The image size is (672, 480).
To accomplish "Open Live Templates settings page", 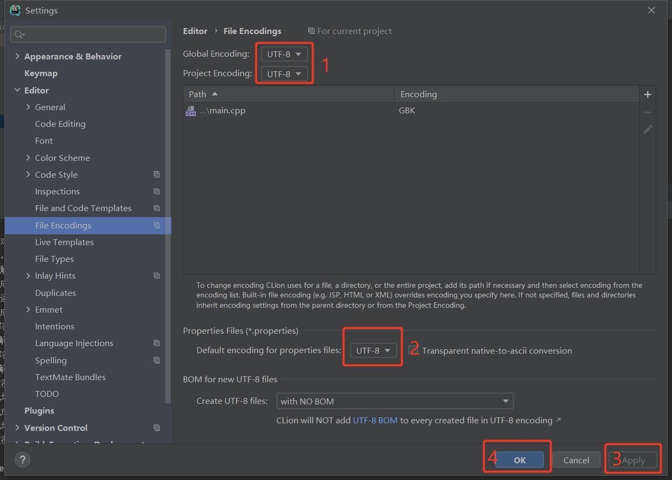I will (x=64, y=242).
